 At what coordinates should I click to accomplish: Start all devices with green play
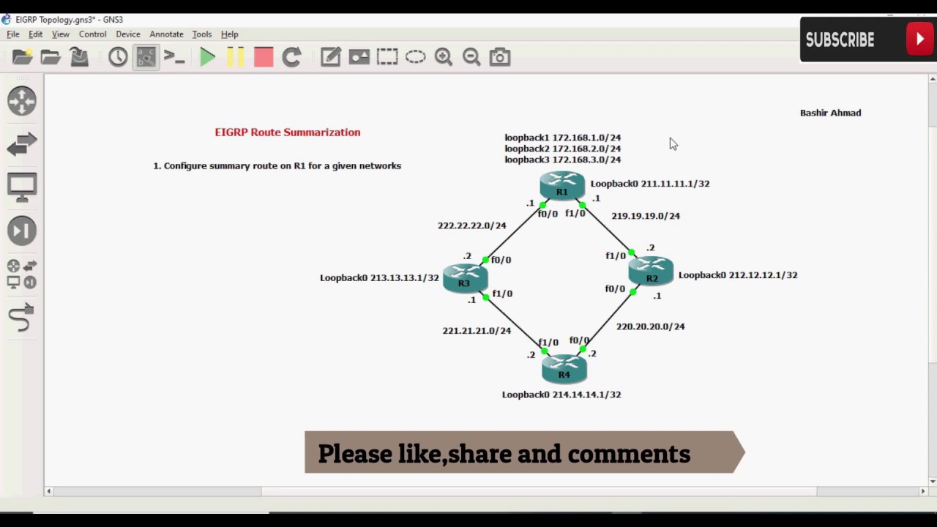tap(207, 57)
